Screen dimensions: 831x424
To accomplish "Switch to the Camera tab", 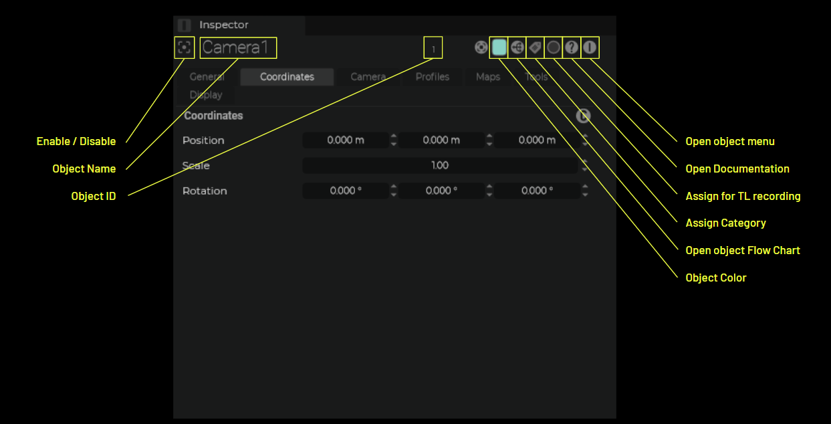I will (x=368, y=77).
